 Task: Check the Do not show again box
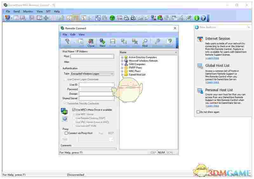pos(198,112)
